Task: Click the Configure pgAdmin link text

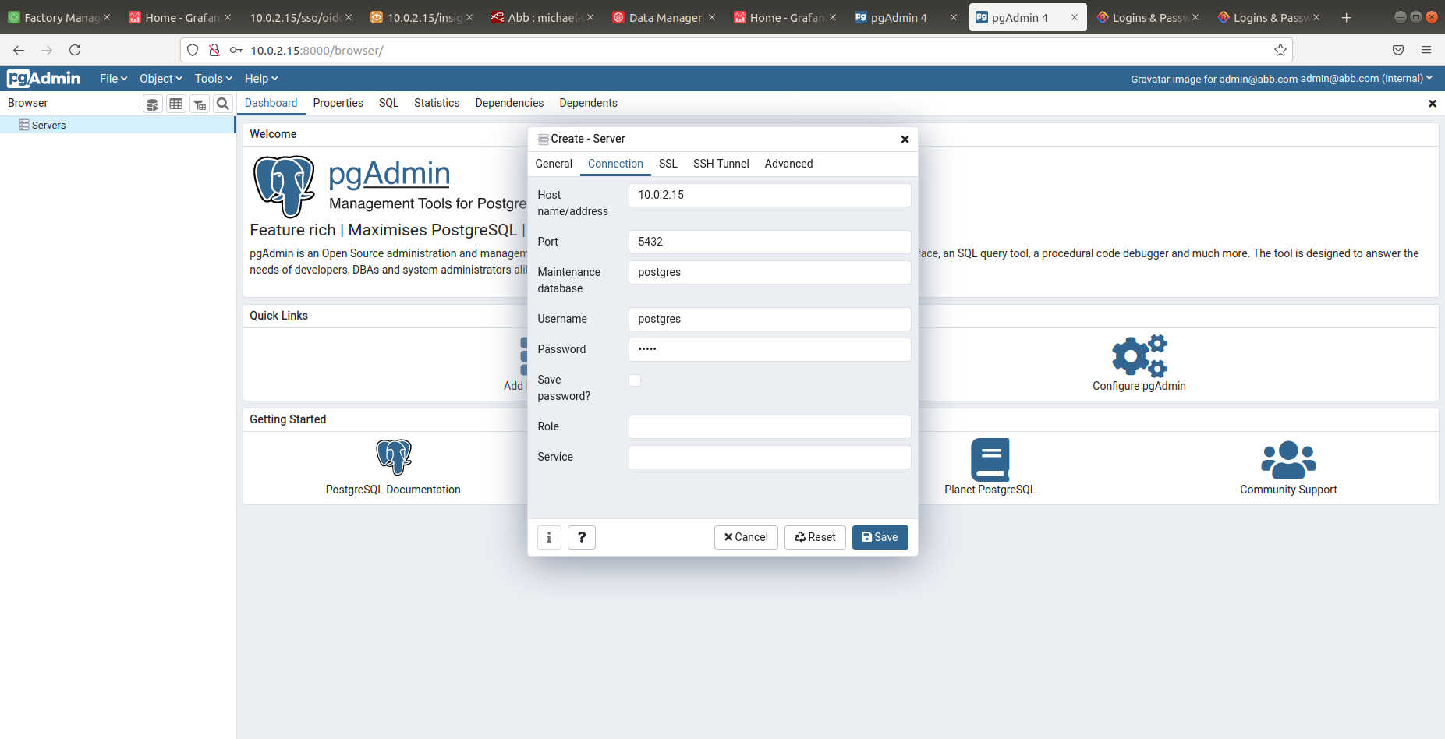Action: 1139,386
